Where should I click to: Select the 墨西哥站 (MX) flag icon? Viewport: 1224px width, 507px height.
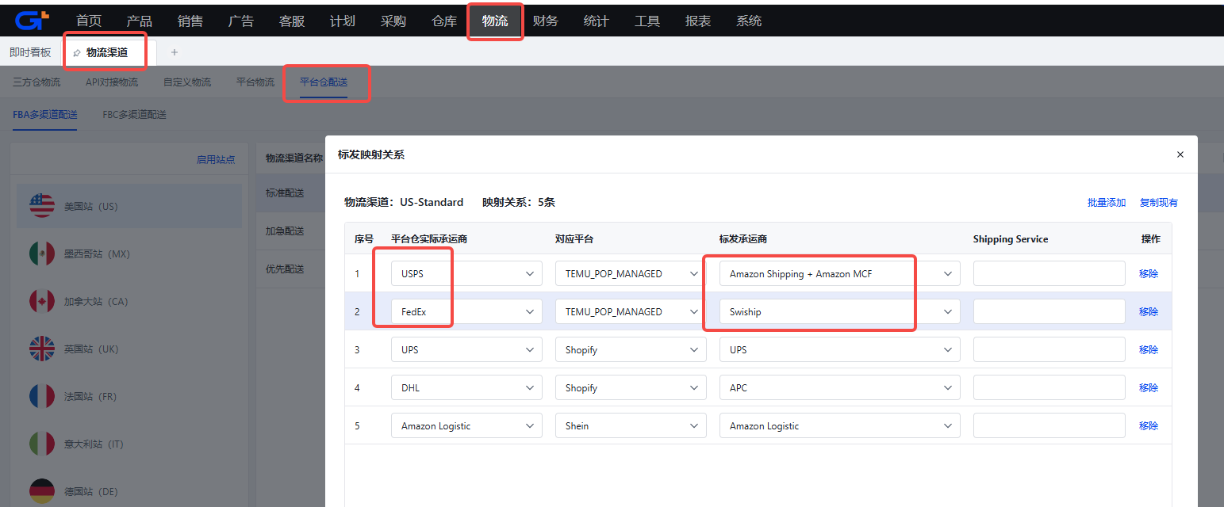[x=42, y=253]
